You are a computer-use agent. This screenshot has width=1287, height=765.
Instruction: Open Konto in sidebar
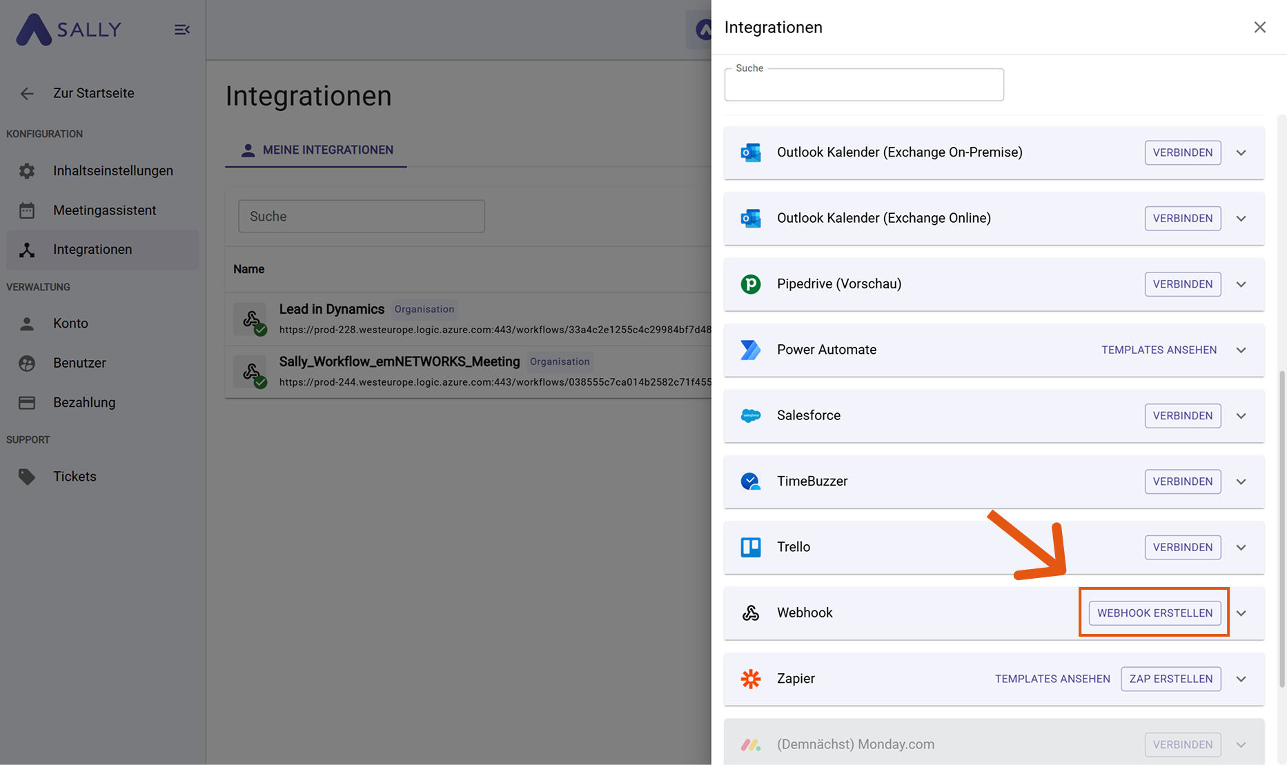102,324
